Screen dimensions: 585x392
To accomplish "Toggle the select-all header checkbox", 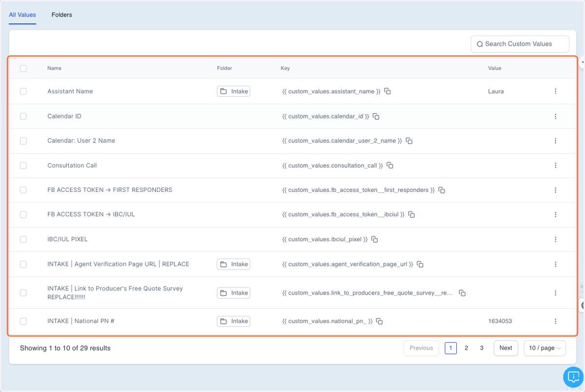I will click(x=23, y=68).
